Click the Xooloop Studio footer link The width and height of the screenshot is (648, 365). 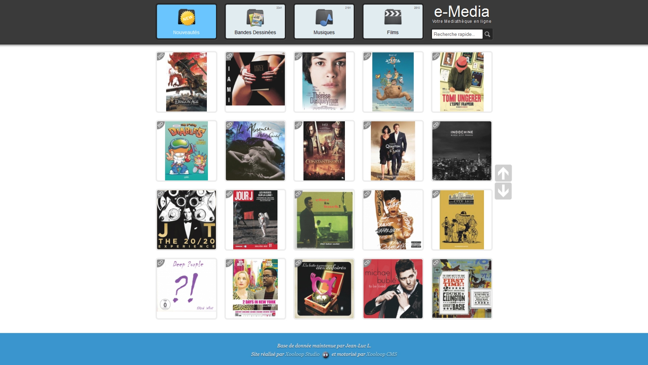302,354
